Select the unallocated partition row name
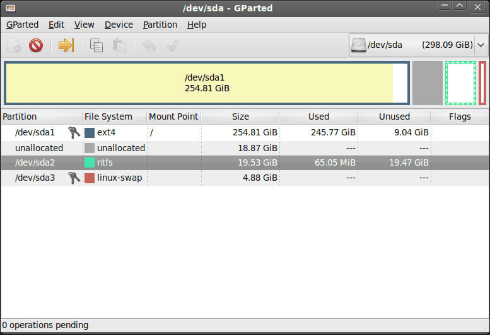The width and height of the screenshot is (490, 335). (x=39, y=148)
